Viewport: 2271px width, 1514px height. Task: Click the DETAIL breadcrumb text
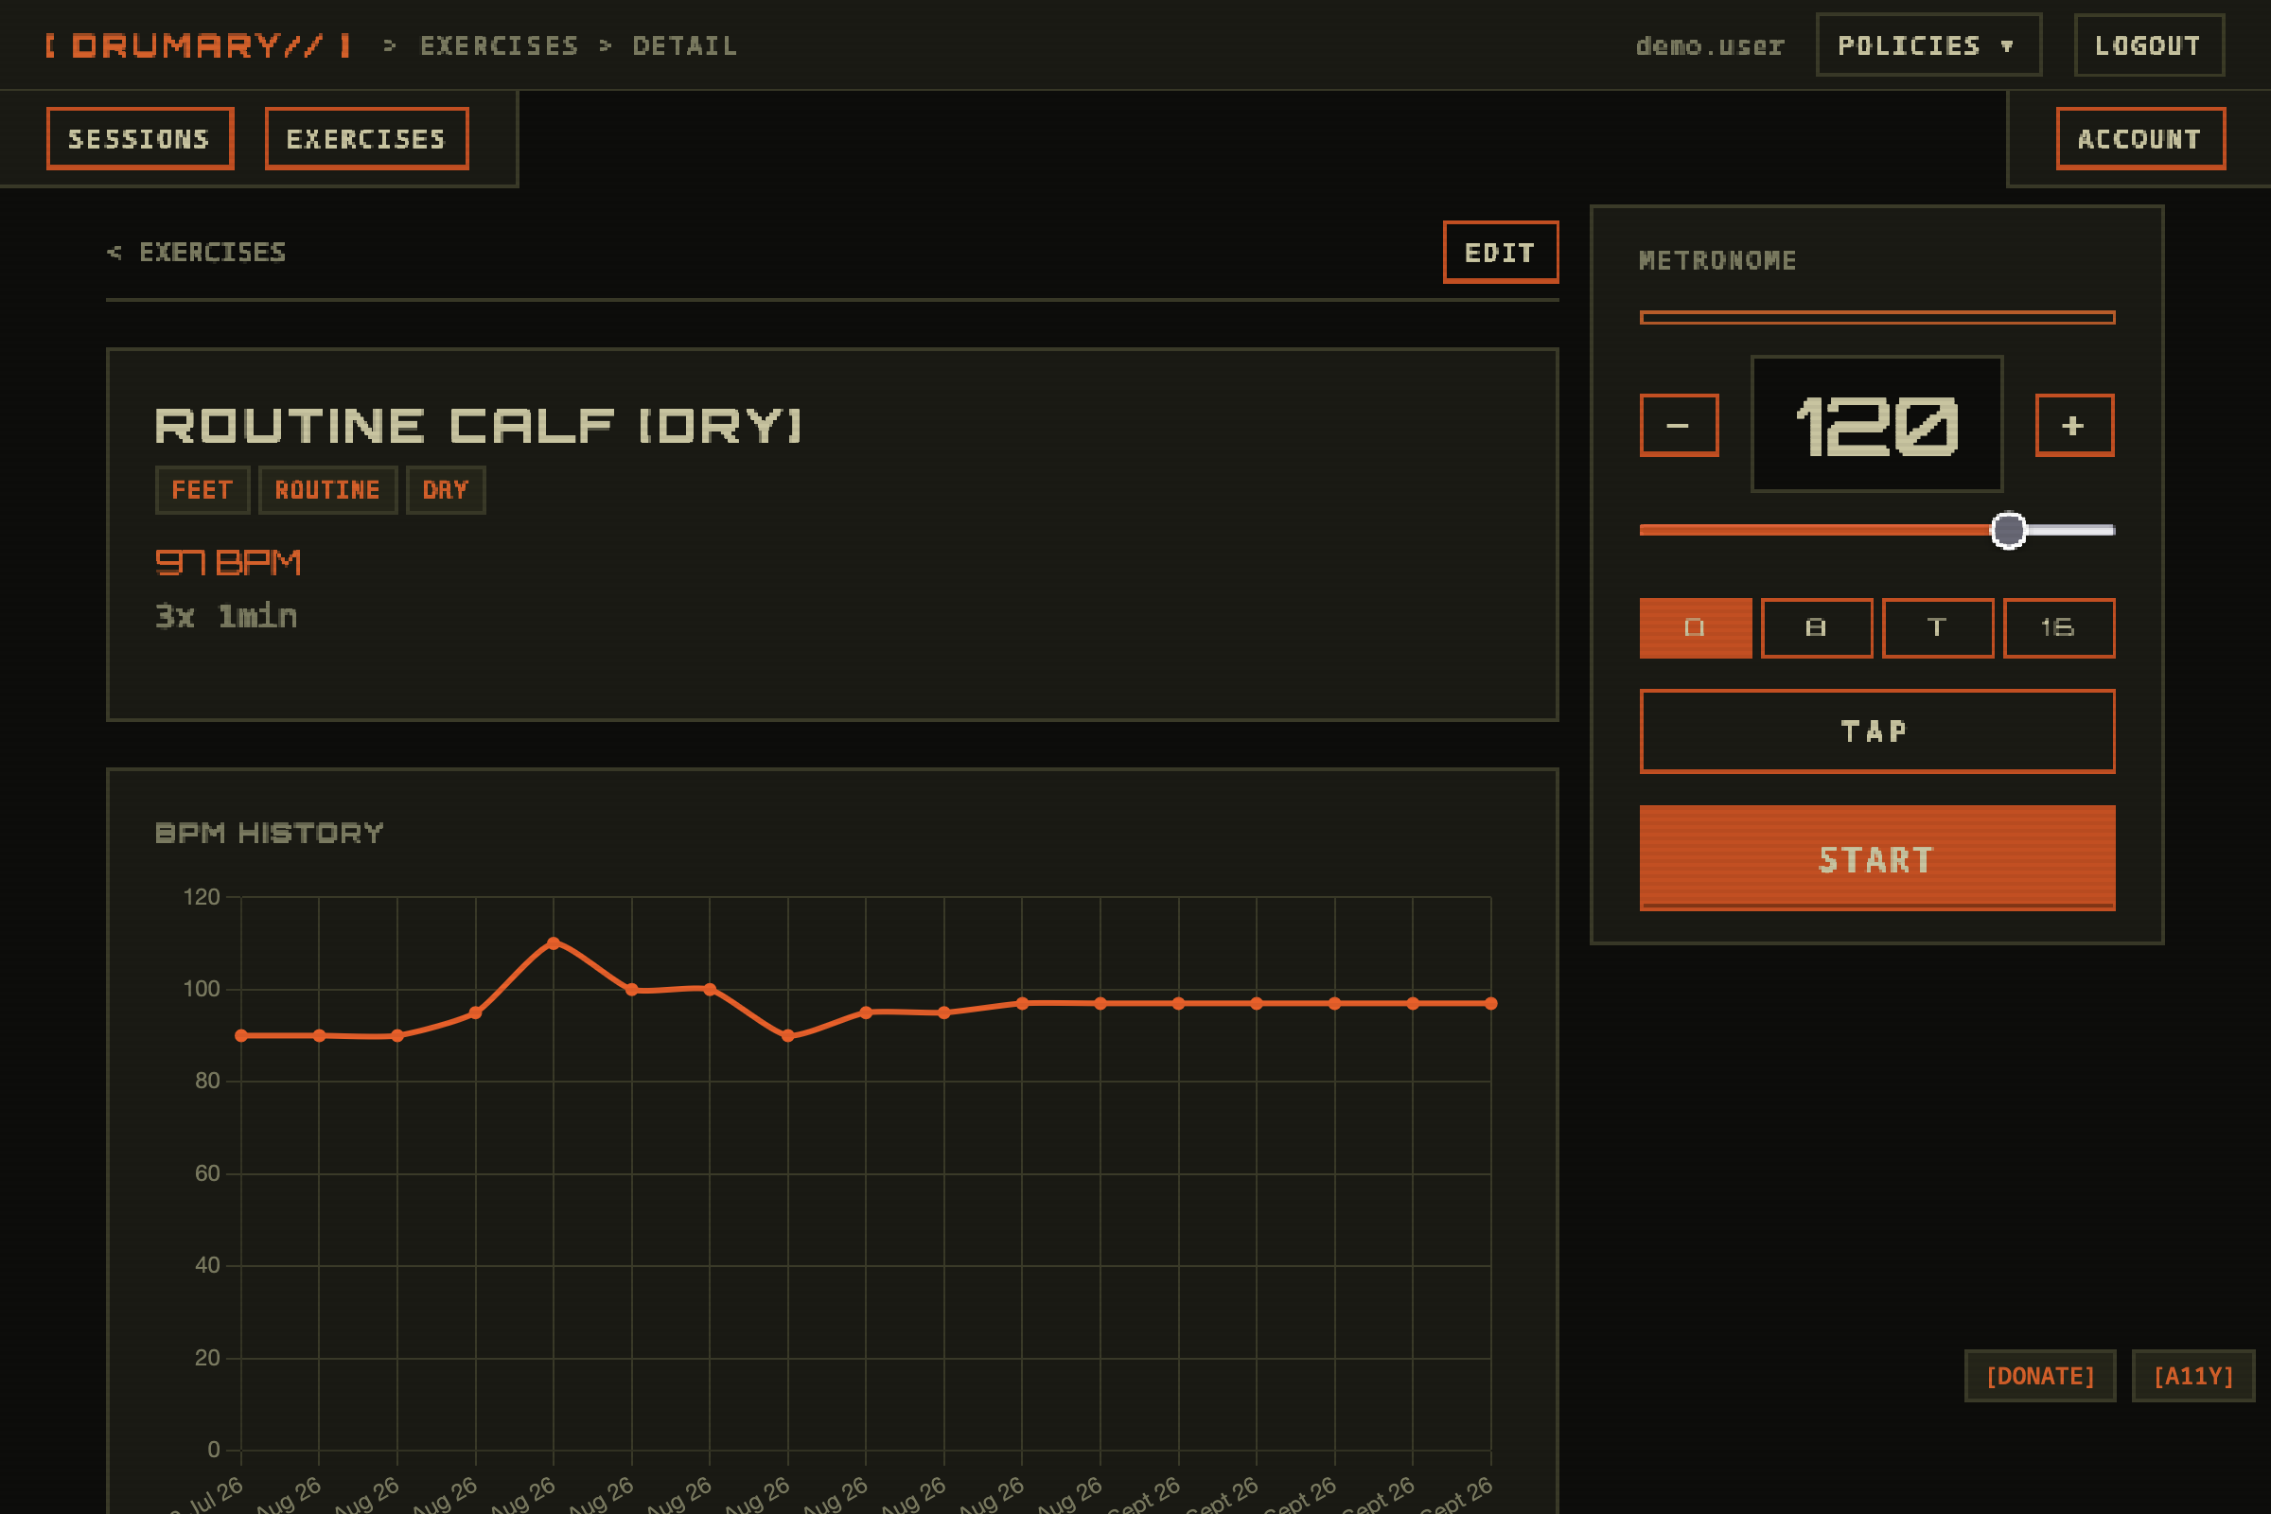[684, 45]
